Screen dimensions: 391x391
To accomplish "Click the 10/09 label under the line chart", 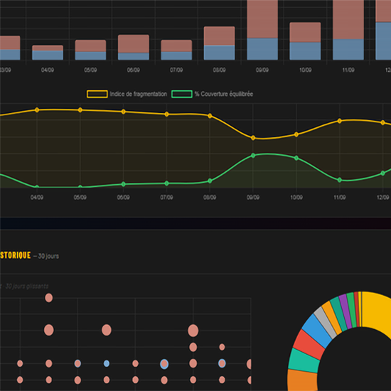I will tap(296, 198).
